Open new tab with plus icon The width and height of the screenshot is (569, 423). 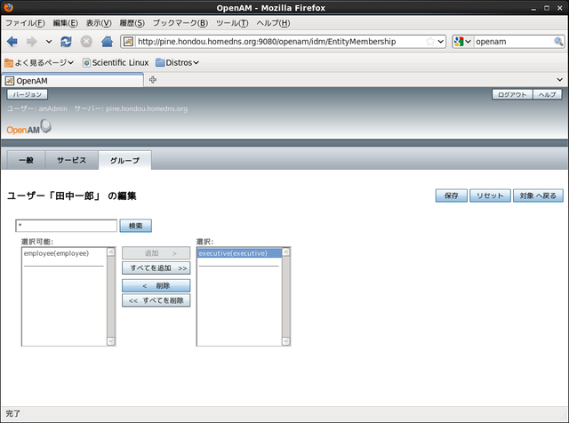153,81
